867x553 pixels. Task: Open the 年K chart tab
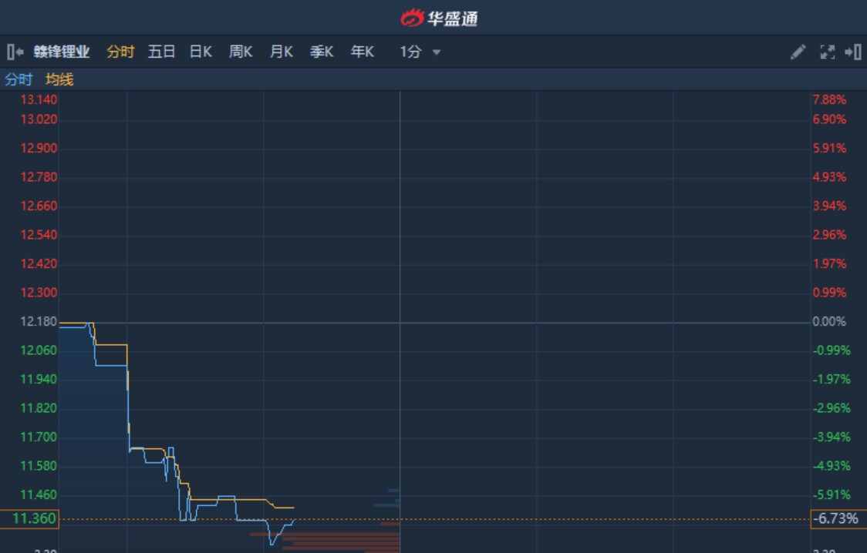363,52
